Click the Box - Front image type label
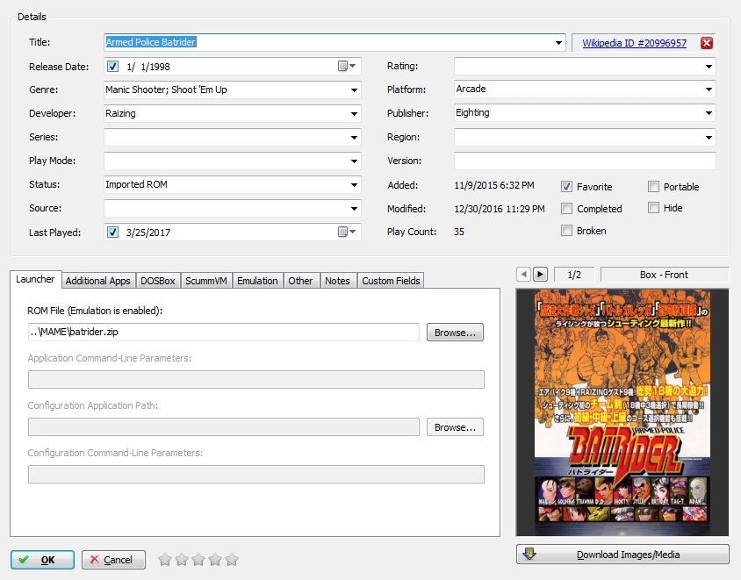Image resolution: width=741 pixels, height=580 pixels. click(x=664, y=275)
